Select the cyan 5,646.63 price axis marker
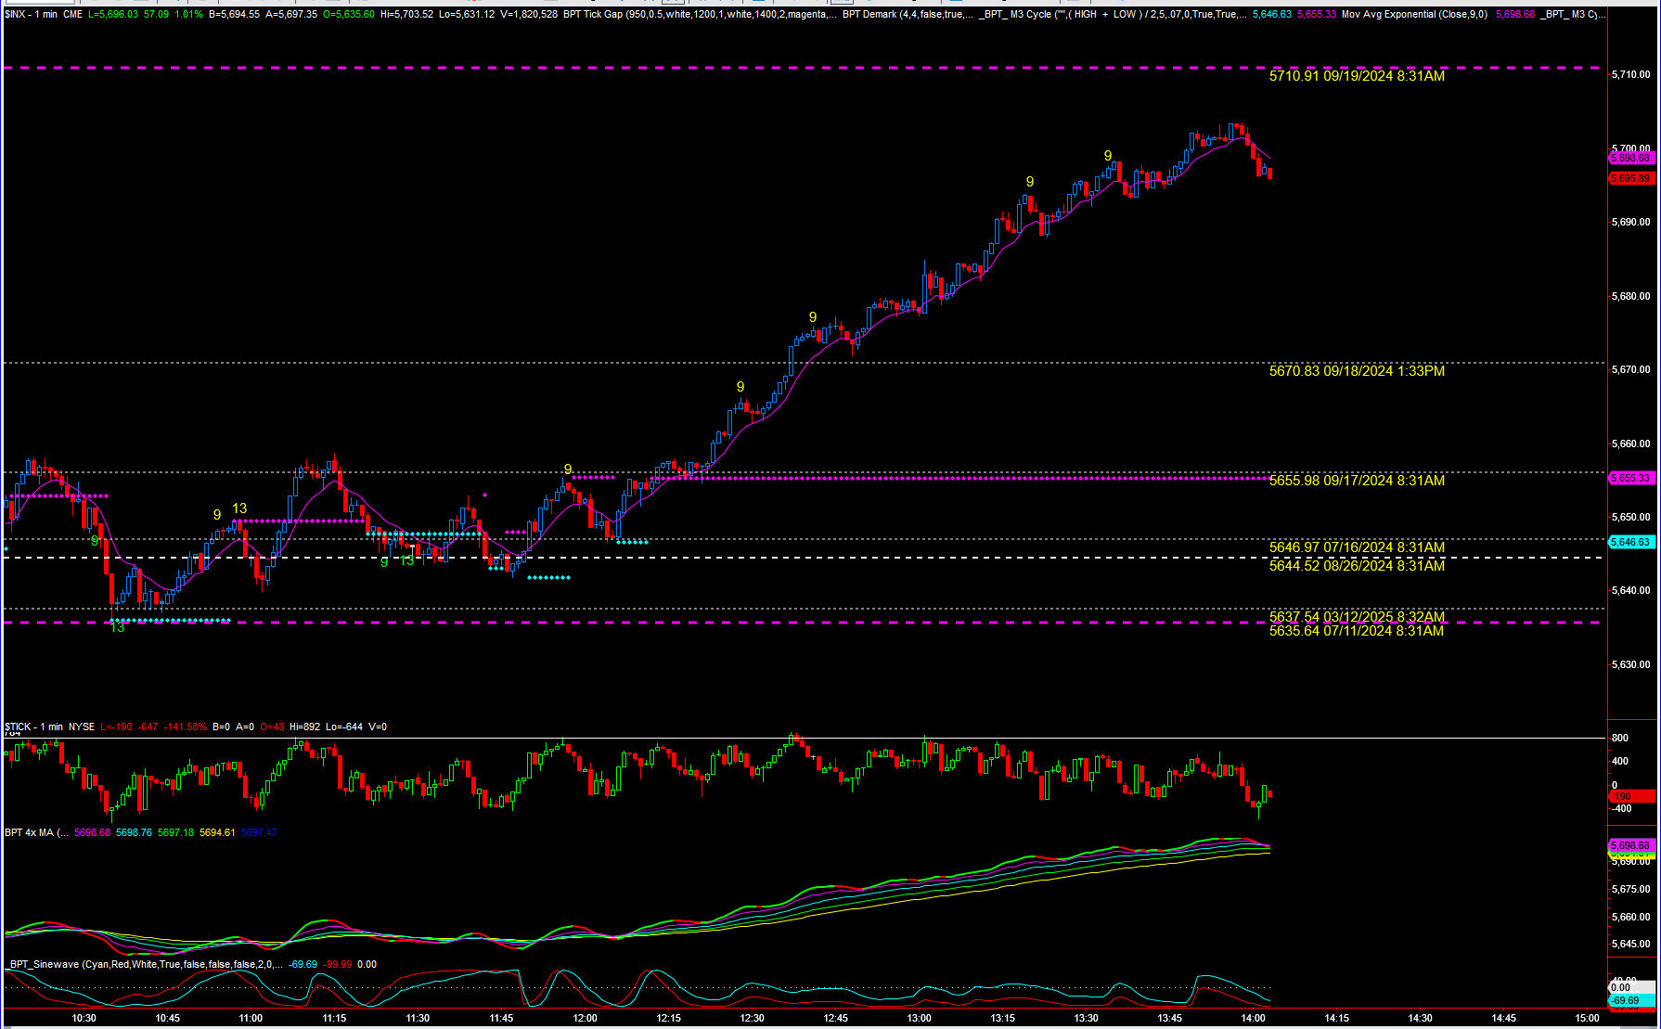 click(x=1630, y=542)
